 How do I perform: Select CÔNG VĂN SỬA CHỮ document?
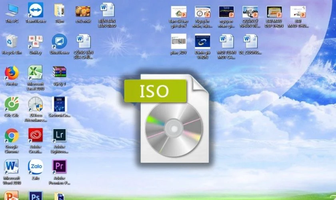[83, 41]
